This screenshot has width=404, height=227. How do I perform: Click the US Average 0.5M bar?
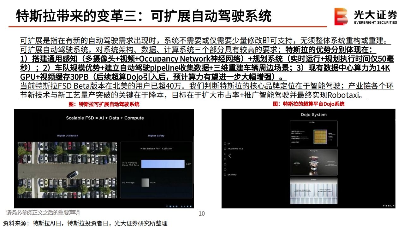tap(145, 183)
